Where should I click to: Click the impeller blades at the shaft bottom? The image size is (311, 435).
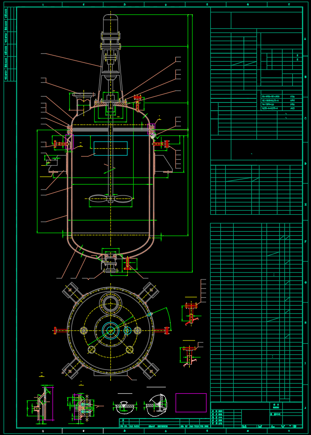coord(110,199)
